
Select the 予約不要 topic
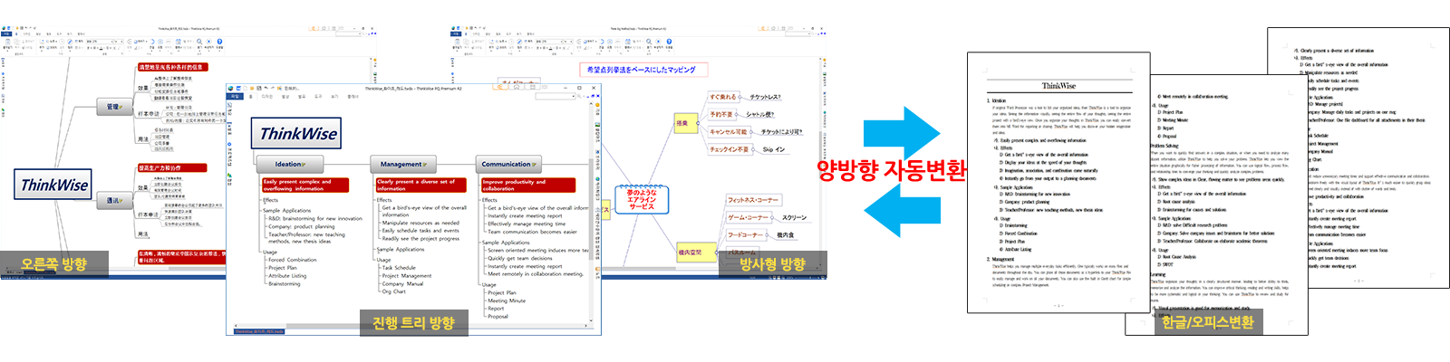[x=722, y=115]
